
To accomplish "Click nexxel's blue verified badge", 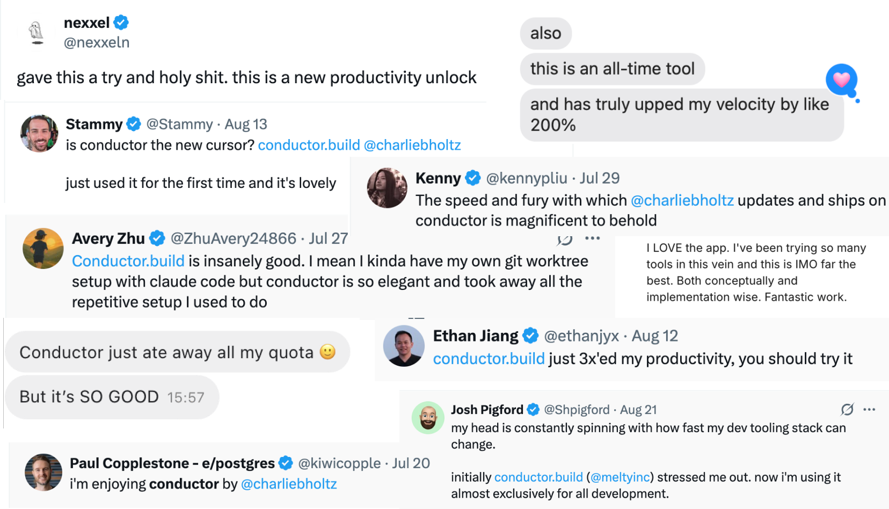I will pos(121,23).
